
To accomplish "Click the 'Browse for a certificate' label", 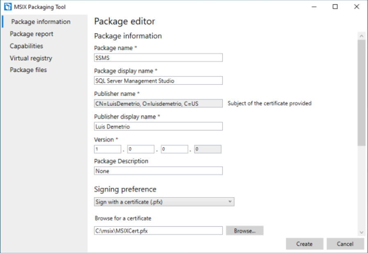I will (x=123, y=218).
